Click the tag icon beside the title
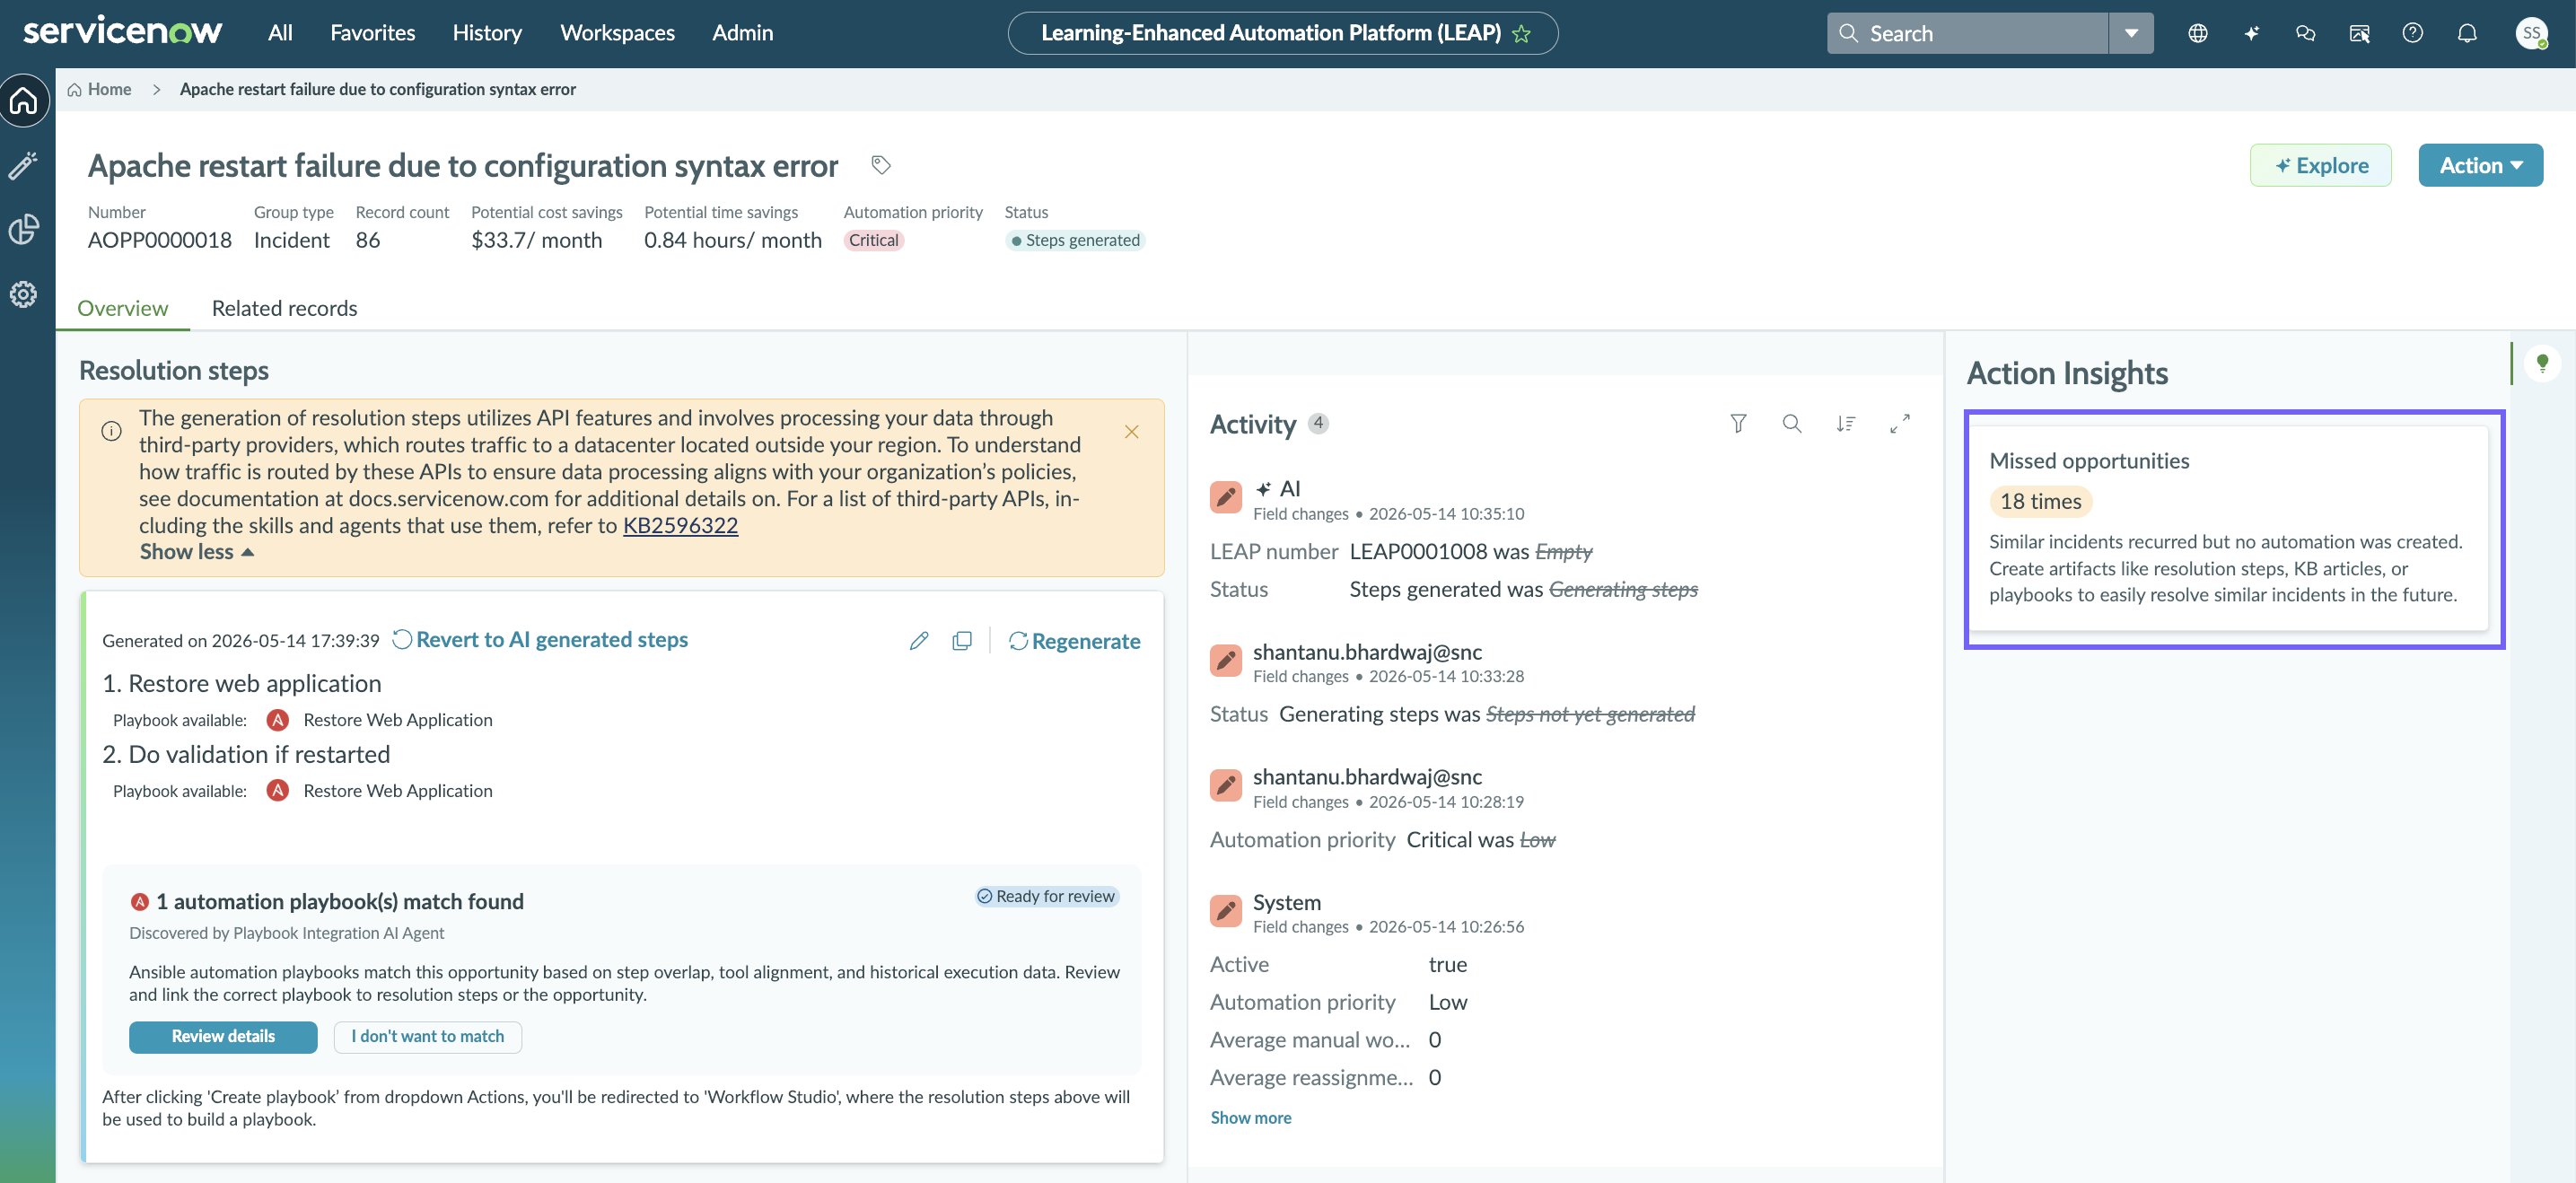Screen dimensions: 2576x1183 click(881, 165)
